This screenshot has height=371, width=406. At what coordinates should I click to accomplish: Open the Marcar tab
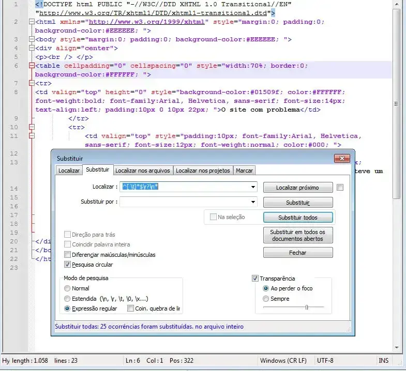pos(244,171)
